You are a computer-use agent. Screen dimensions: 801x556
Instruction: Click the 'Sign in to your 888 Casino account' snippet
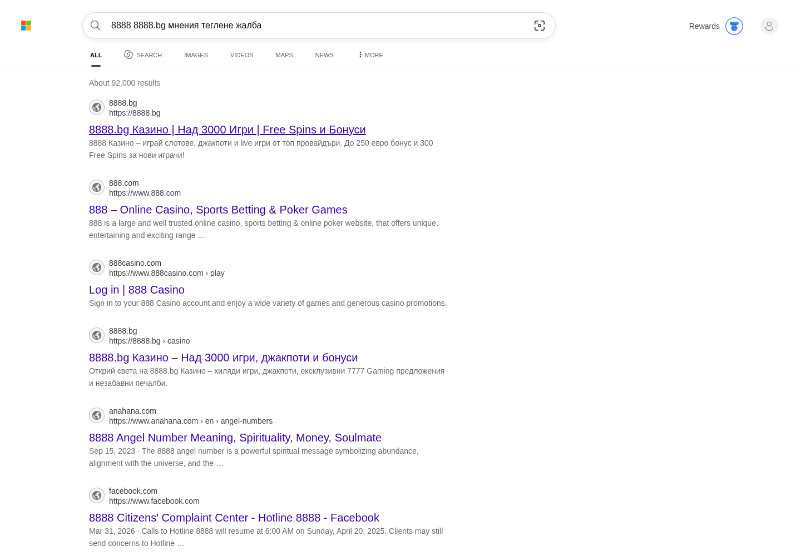(x=268, y=303)
